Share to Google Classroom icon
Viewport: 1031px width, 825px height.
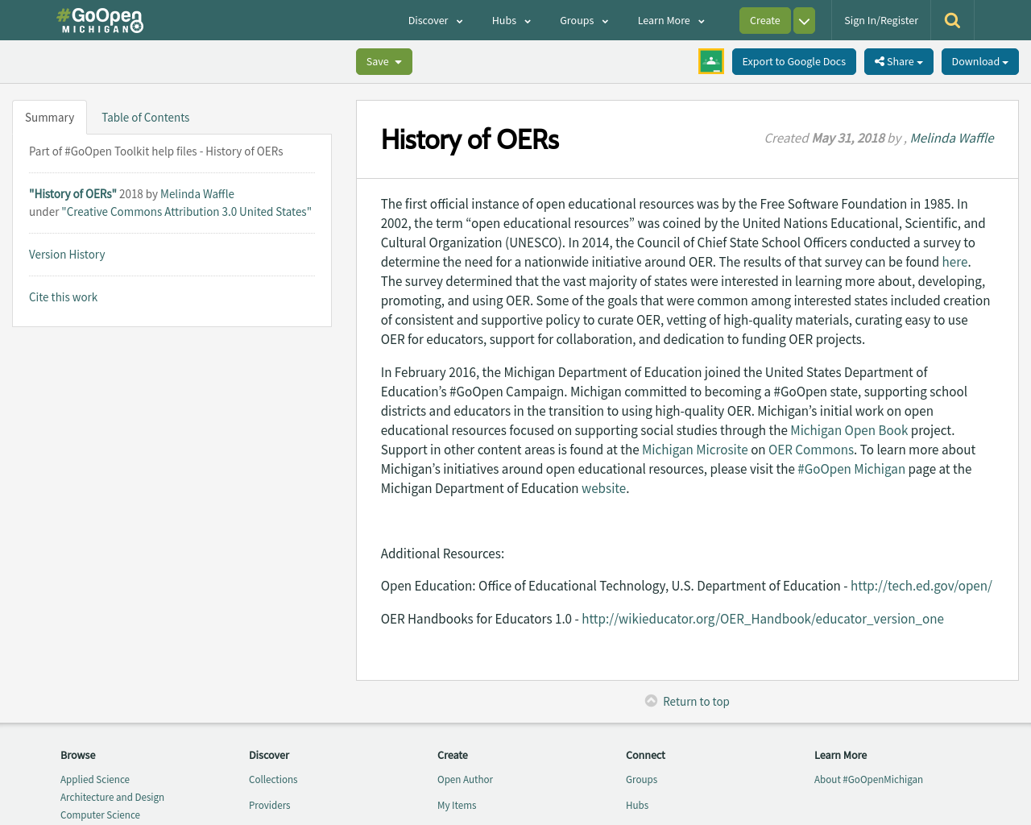click(x=710, y=60)
